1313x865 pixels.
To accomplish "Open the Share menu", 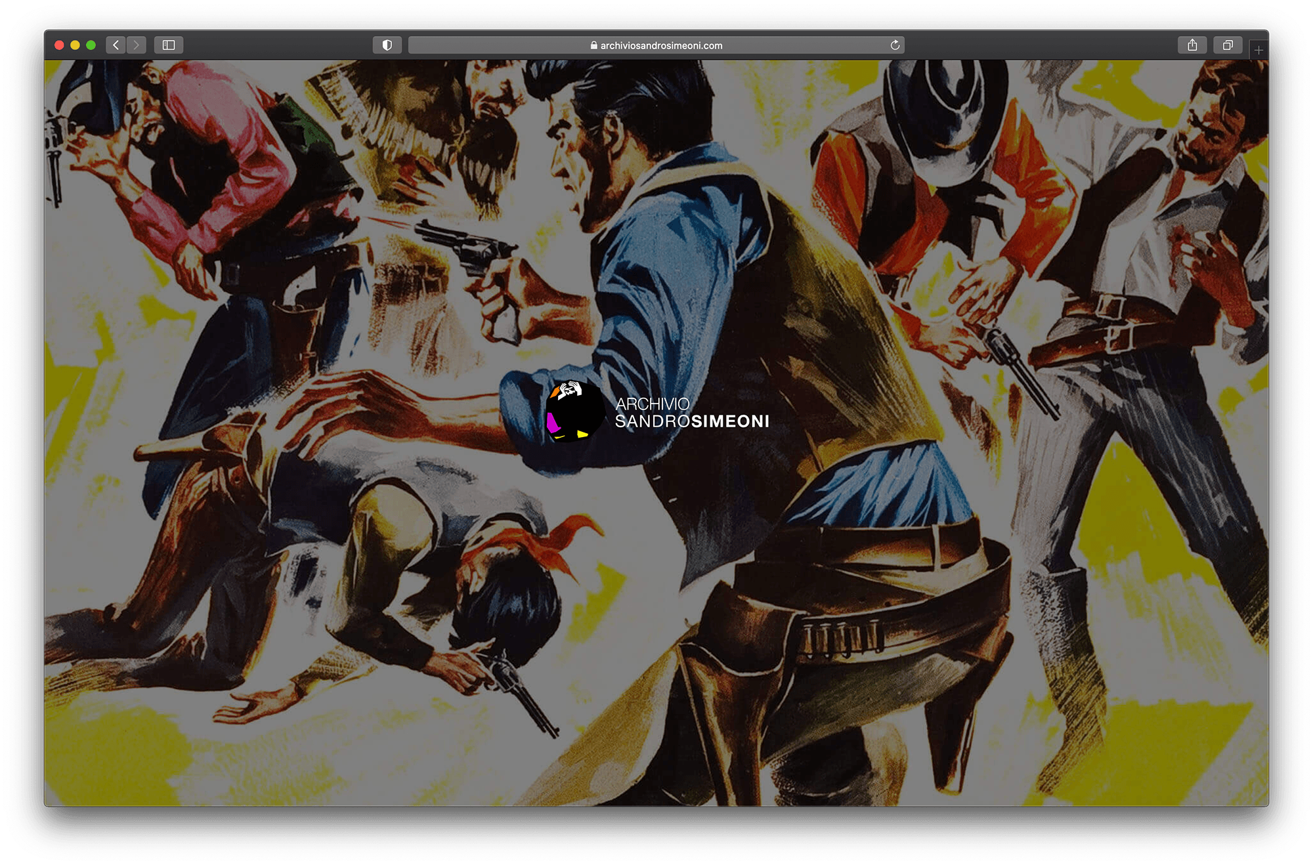I will pos(1192,45).
